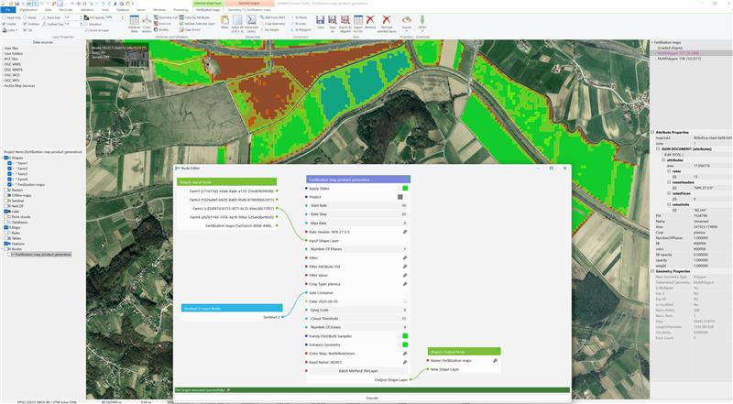Select OGC WMS data source
Screen dimensions: 733x404
coord(13,64)
